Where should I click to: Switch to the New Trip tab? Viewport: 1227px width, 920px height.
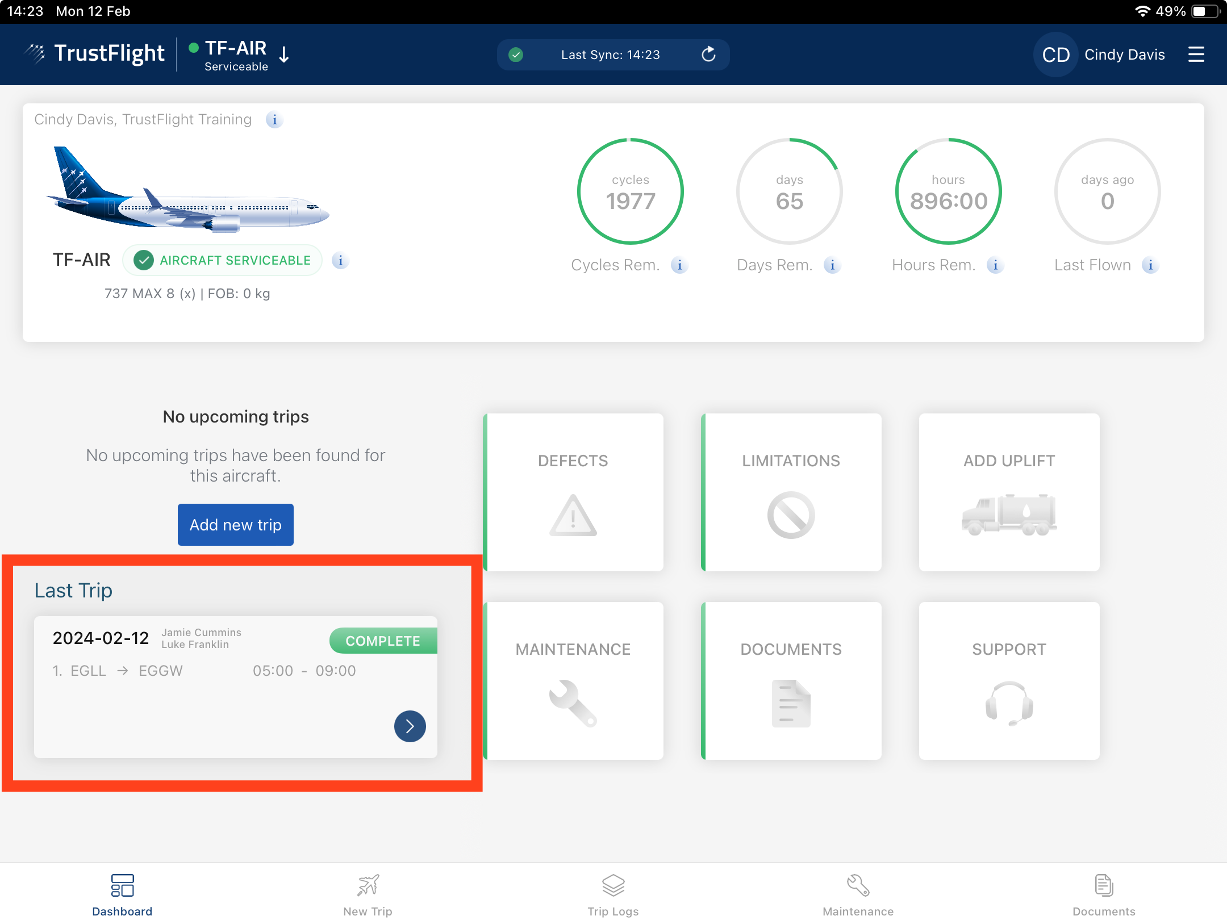pyautogui.click(x=368, y=895)
